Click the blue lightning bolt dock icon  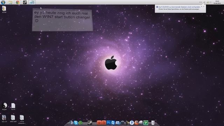tap(132, 122)
